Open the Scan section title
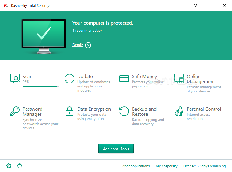The width and height of the screenshot is (232, 172). [27, 77]
